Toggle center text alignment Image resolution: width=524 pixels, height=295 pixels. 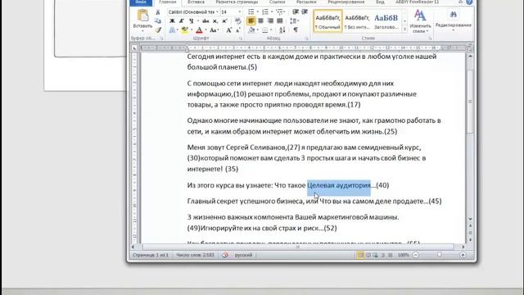pyautogui.click(x=260, y=21)
